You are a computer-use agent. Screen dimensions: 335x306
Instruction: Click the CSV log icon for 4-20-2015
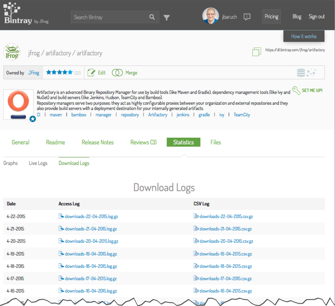coord(196,241)
